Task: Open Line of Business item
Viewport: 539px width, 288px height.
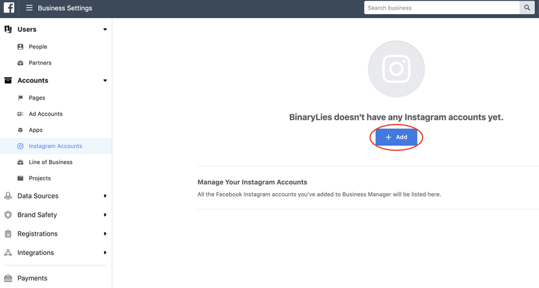Action: 51,162
